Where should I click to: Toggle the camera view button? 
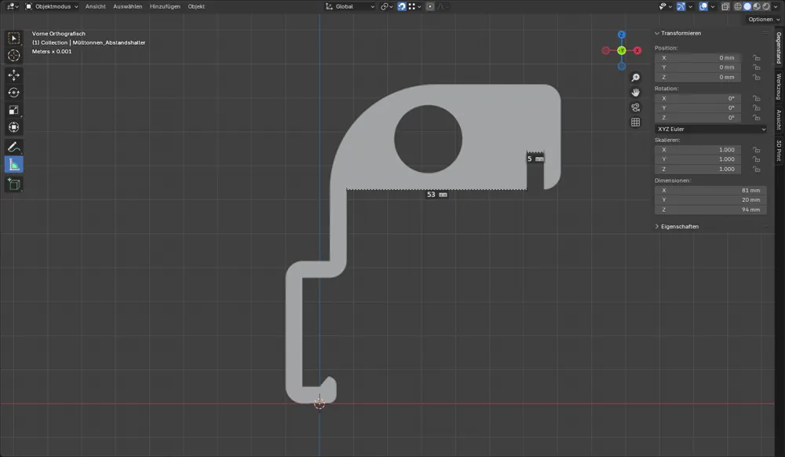[x=635, y=108]
